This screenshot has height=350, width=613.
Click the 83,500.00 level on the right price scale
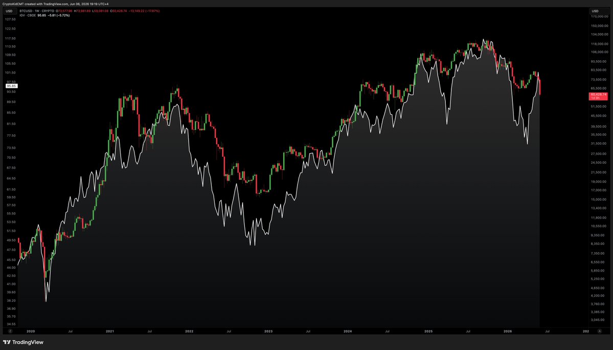click(x=599, y=70)
